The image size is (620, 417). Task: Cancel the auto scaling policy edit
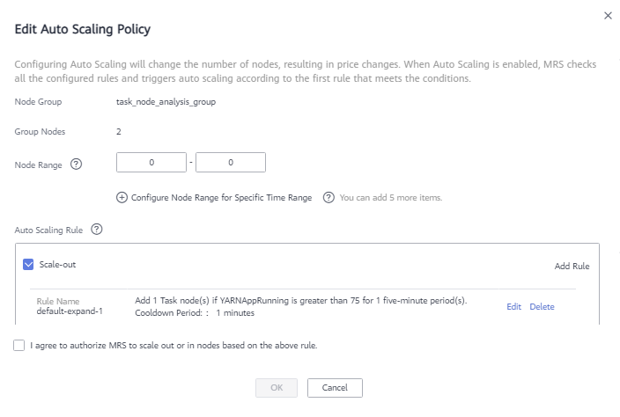tap(335, 388)
